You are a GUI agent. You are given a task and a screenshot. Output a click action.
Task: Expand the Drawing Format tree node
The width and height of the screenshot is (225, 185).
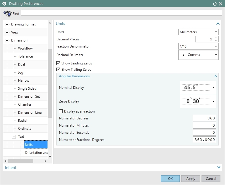(x=7, y=24)
